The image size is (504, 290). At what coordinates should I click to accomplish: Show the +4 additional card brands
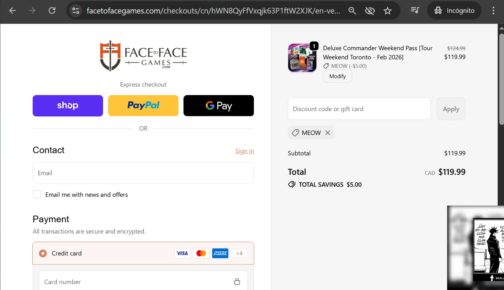[x=239, y=253]
